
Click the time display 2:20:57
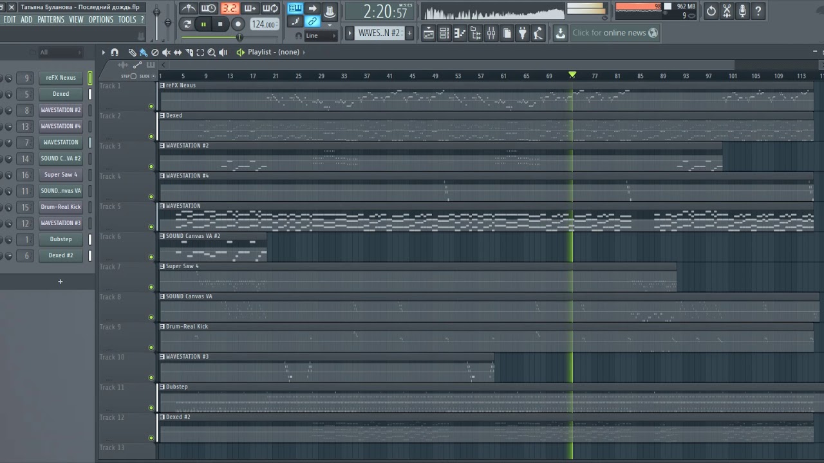pos(381,12)
